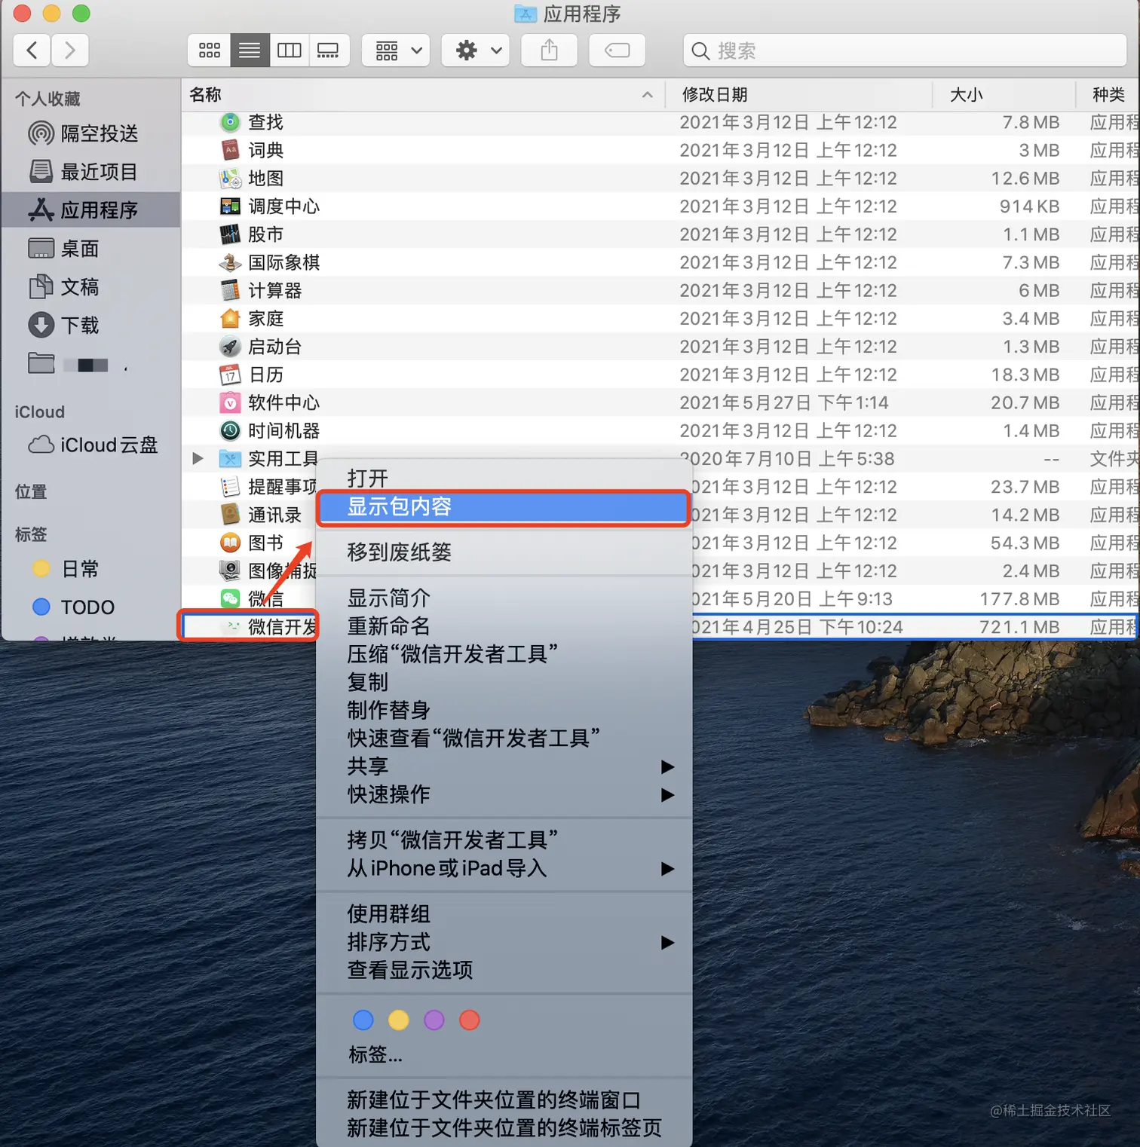
Task: Choose 重新命名 in context menu
Action: pos(504,626)
